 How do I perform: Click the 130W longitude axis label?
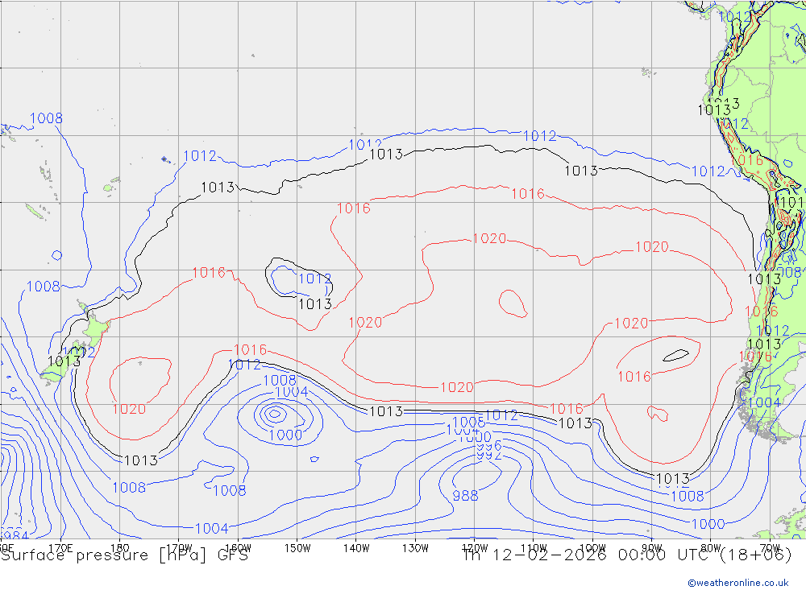(415, 548)
